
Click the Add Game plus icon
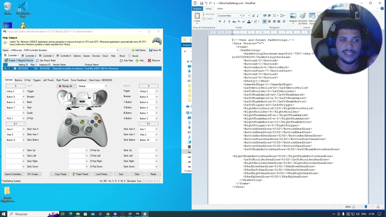[x=133, y=50]
